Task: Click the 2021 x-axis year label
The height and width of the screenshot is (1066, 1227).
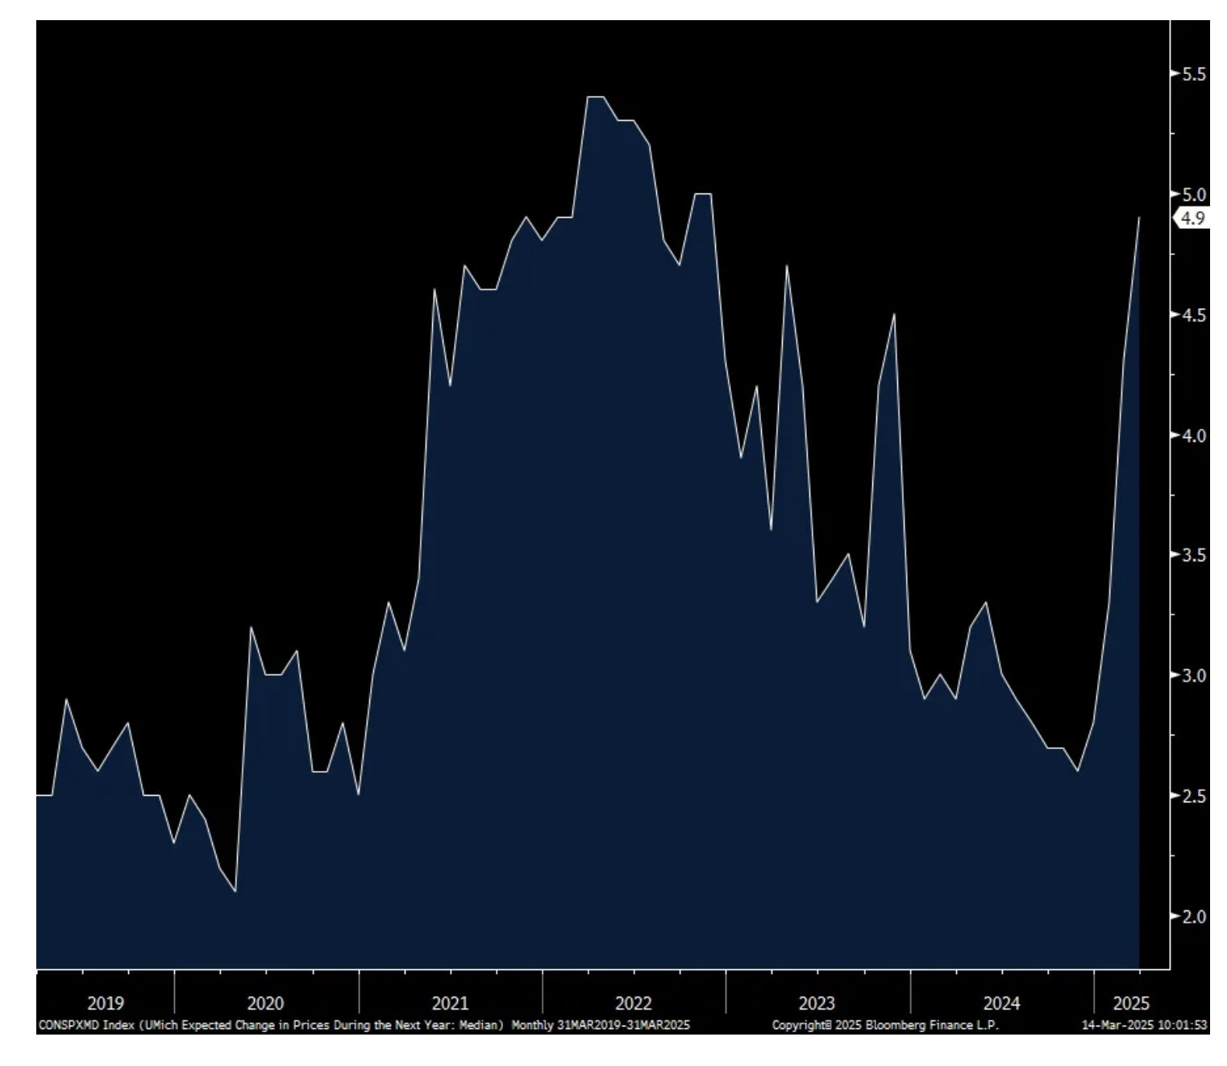Action: coord(450,1003)
